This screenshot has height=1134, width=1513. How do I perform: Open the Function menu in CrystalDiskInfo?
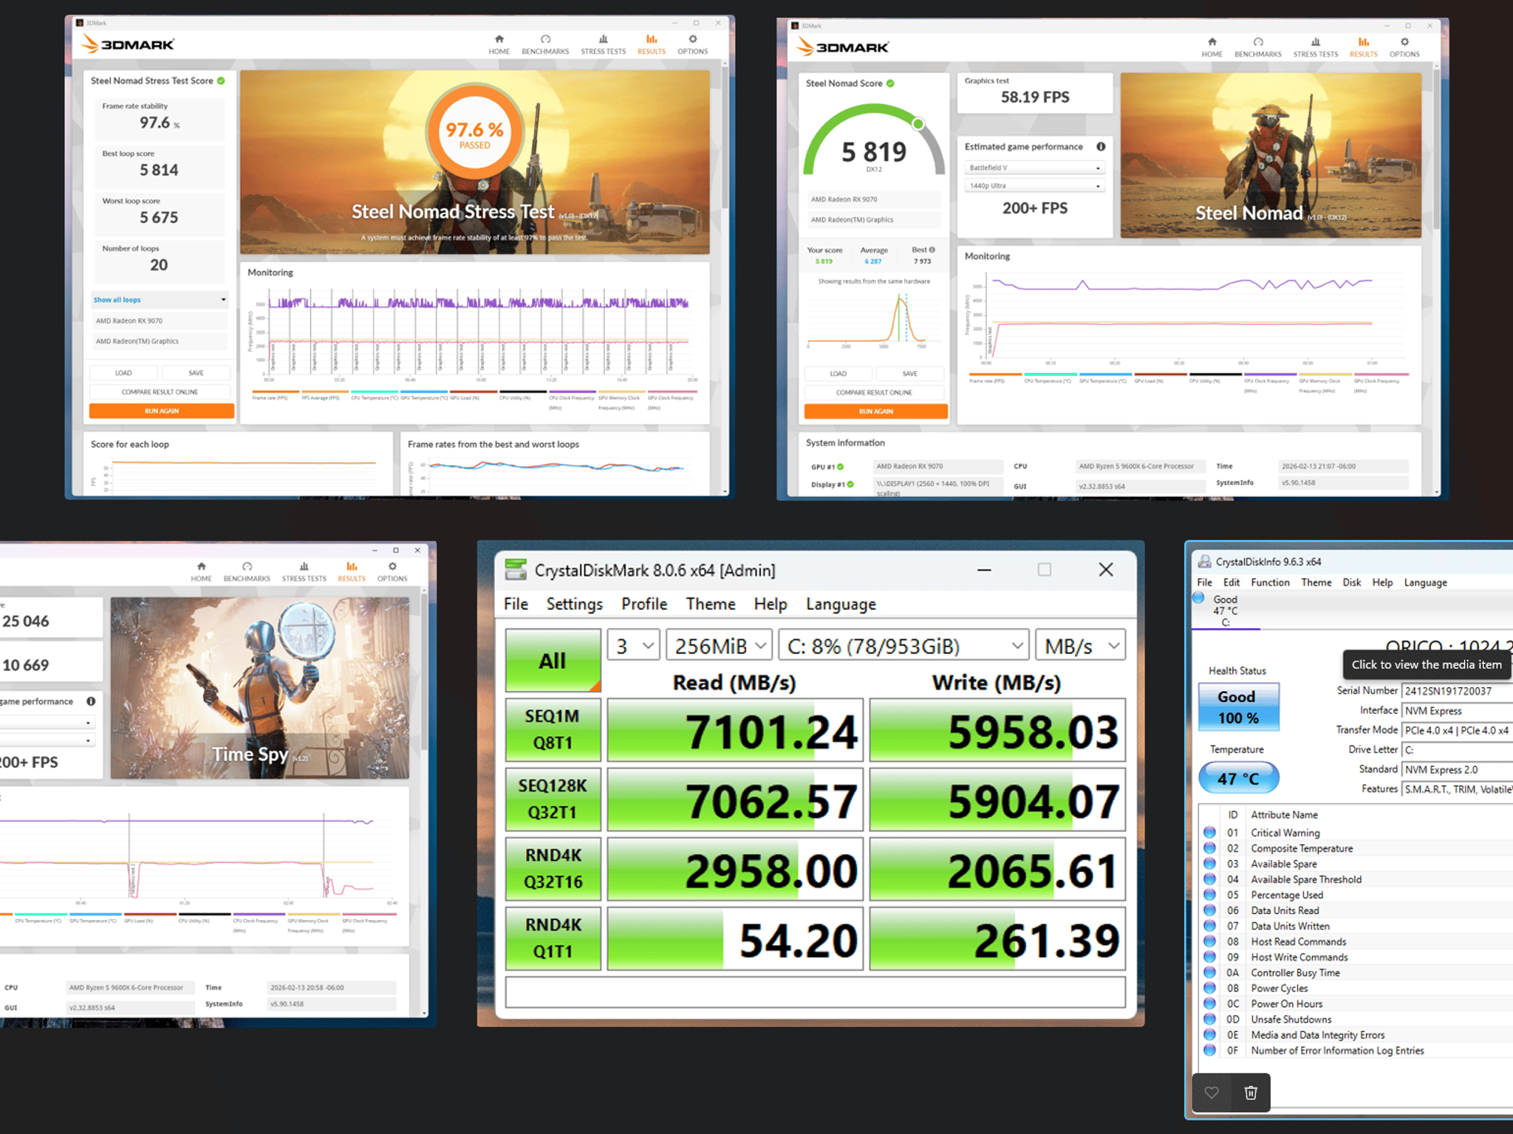(1270, 583)
